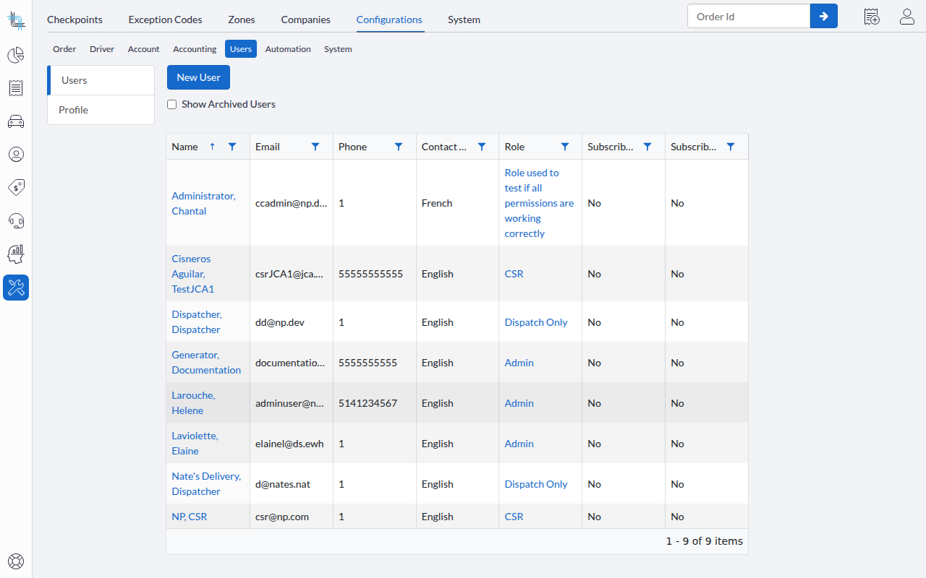Open the user profile icon at top right

(x=907, y=17)
